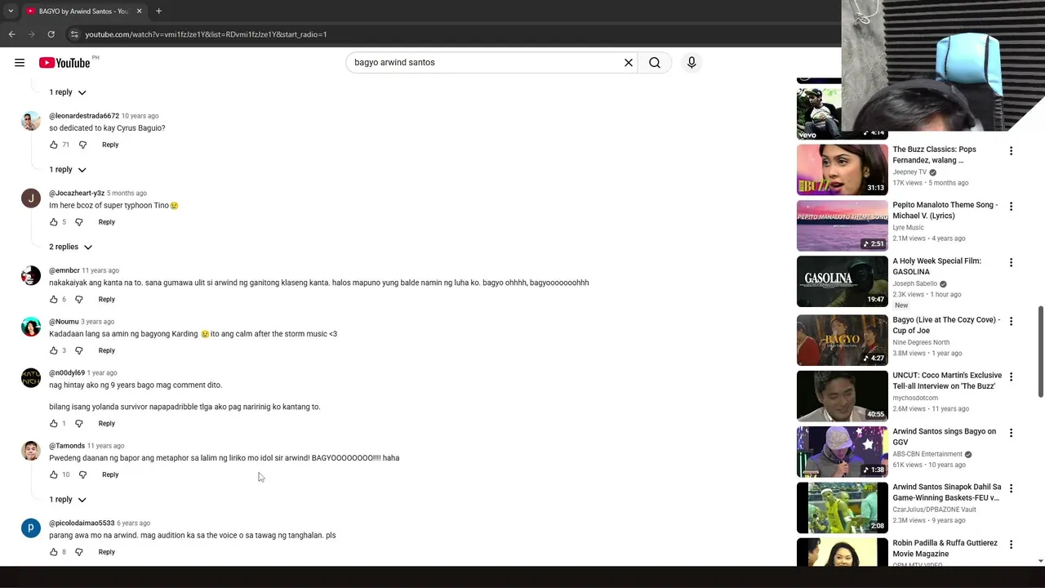Reply to @picolodaimao5533 comment
This screenshot has width=1045, height=588.
[x=107, y=552]
